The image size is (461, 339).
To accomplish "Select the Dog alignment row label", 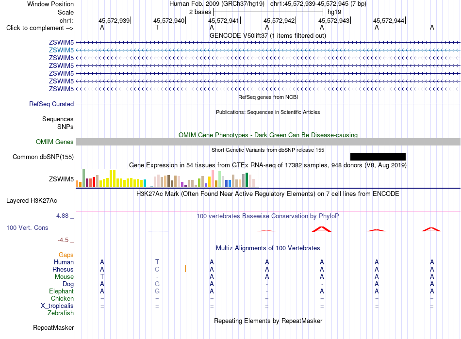I will coord(68,284).
